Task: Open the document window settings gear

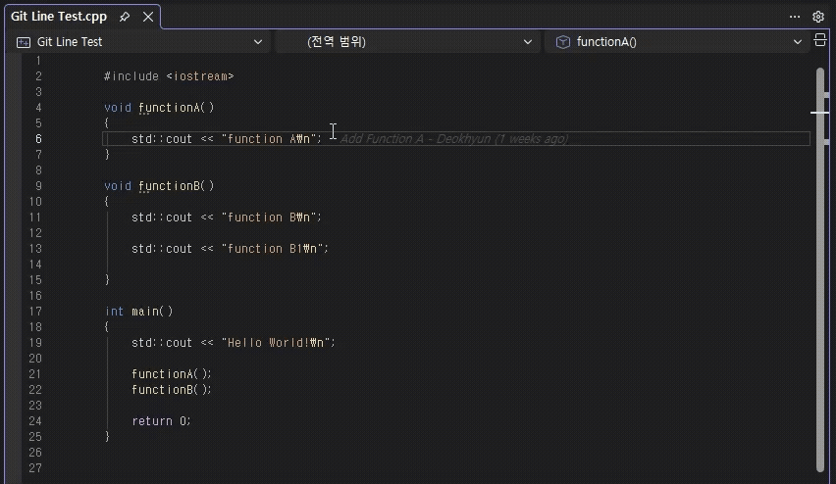Action: click(818, 17)
